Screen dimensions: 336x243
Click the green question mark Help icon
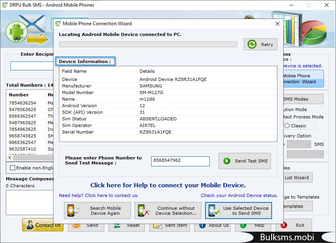click(243, 226)
